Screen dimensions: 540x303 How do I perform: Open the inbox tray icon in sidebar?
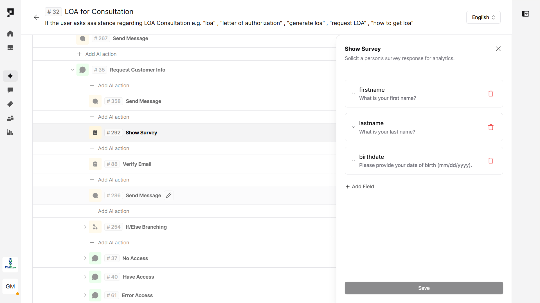tap(10, 48)
